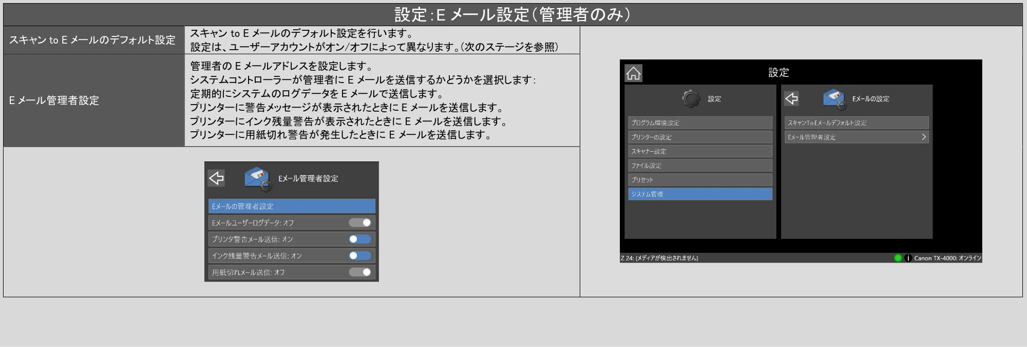1027x347 pixels.
Task: Open Eメール管理者設定 entry in settings list
Action: coord(857,137)
